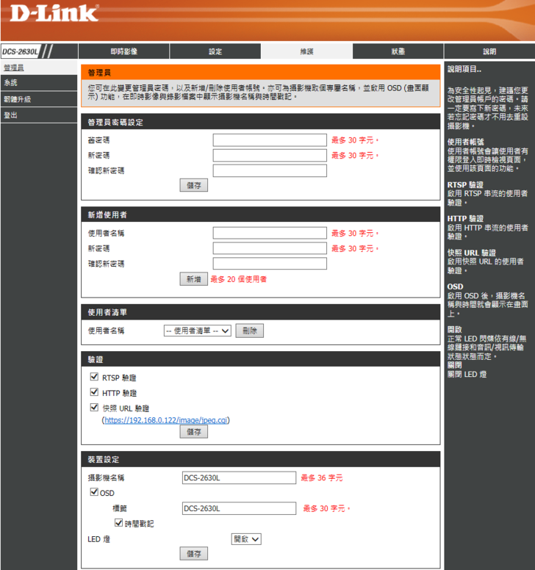
Task: Open 韌體升級 in the sidebar
Action: coord(17,99)
